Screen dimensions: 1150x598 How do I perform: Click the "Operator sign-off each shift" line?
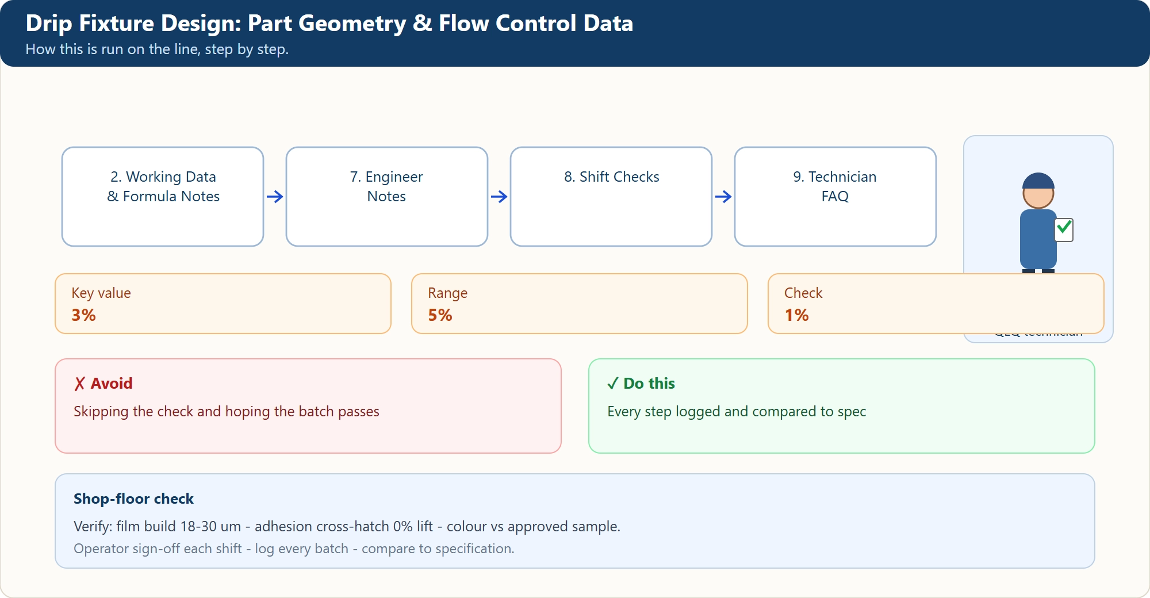[294, 549]
